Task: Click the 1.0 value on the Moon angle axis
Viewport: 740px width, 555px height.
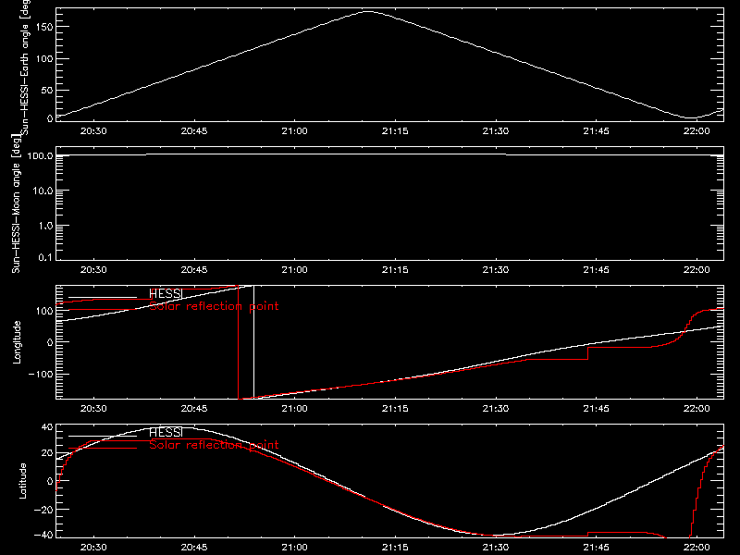Action: point(45,226)
